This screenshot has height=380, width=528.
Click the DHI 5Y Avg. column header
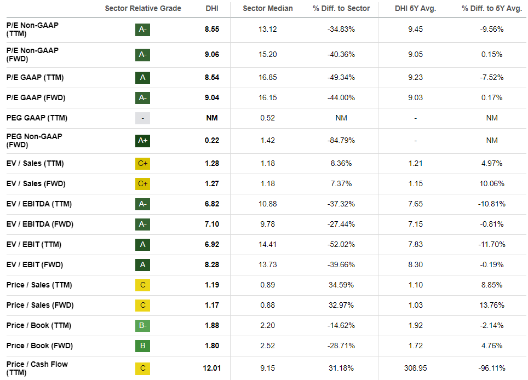pos(415,8)
